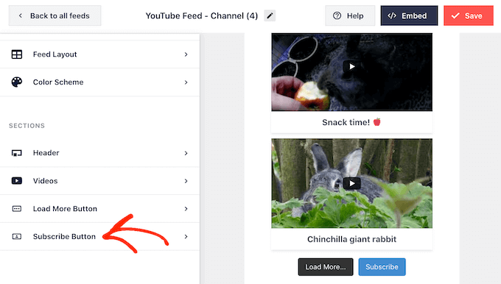Image resolution: width=501 pixels, height=284 pixels.
Task: Save the feed changes
Action: click(469, 15)
